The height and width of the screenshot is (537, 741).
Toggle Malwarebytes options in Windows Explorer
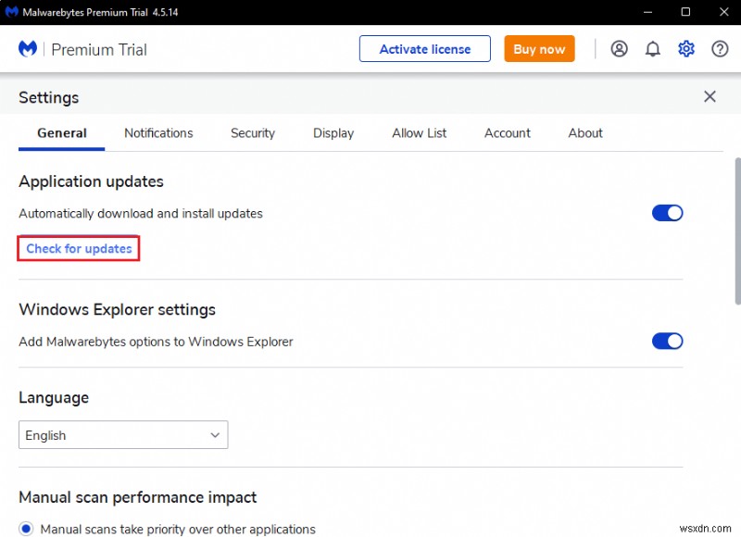click(x=667, y=341)
